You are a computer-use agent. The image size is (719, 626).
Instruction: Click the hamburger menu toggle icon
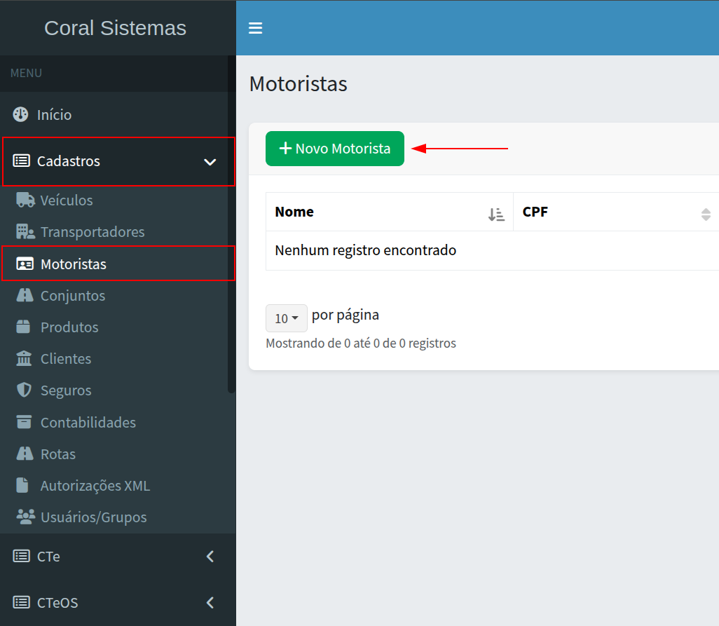255,28
